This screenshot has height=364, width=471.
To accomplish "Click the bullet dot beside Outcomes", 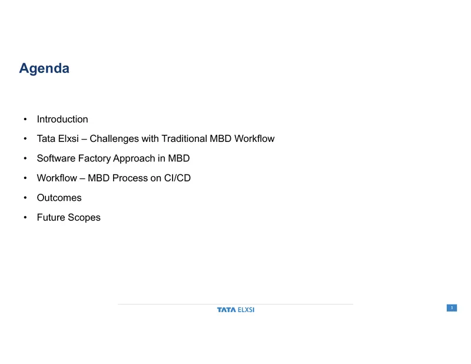I will [x=25, y=198].
